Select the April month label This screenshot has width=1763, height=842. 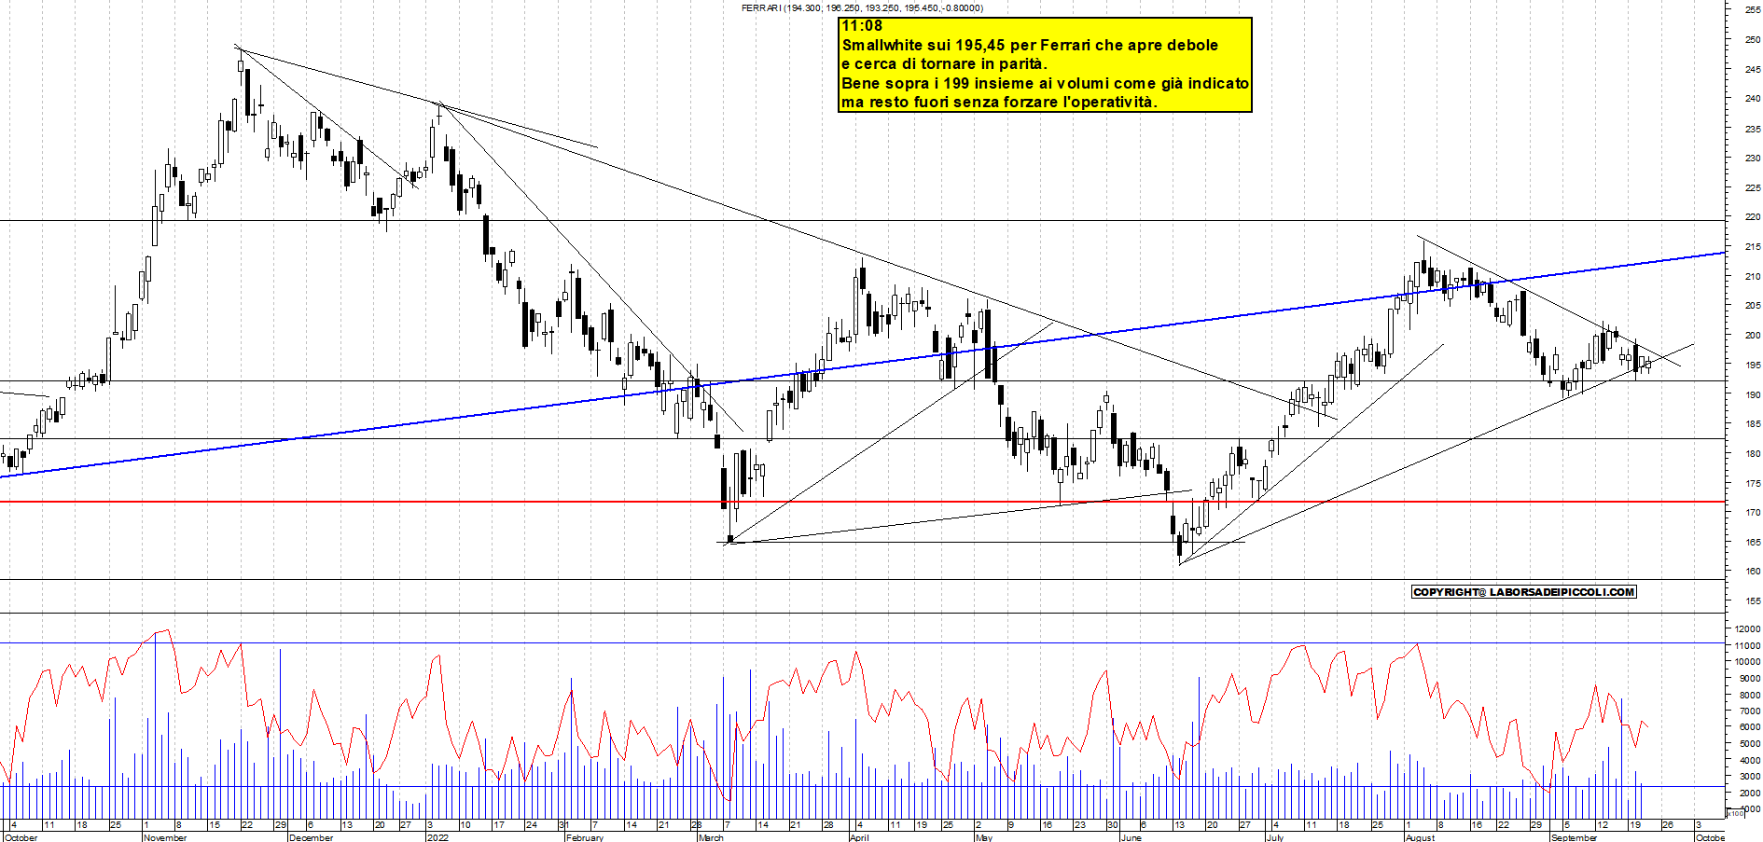point(860,837)
